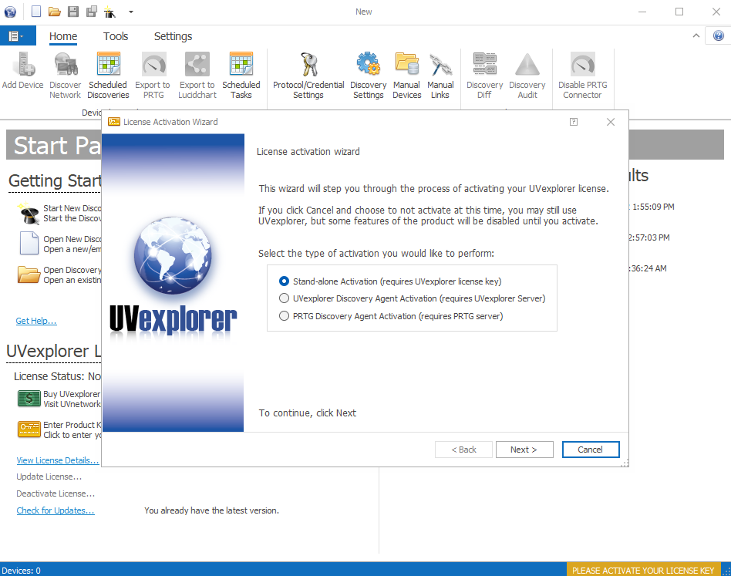This screenshot has height=576, width=731.
Task: Open Manual Links tool
Action: [440, 75]
